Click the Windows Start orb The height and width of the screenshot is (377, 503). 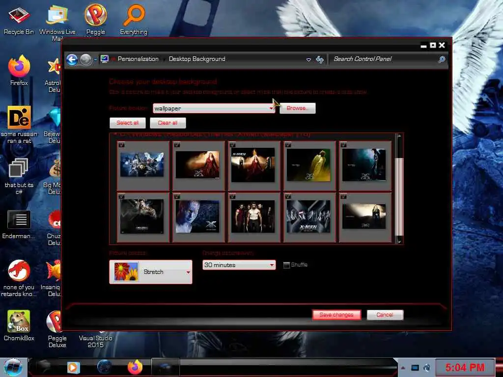click(13, 367)
